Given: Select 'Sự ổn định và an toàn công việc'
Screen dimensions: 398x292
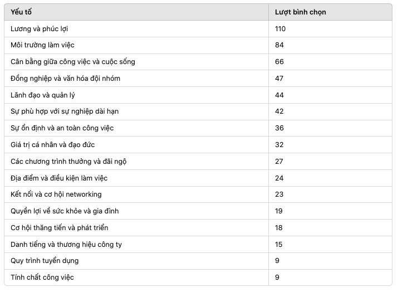Looking at the screenshot, I should 62,128.
